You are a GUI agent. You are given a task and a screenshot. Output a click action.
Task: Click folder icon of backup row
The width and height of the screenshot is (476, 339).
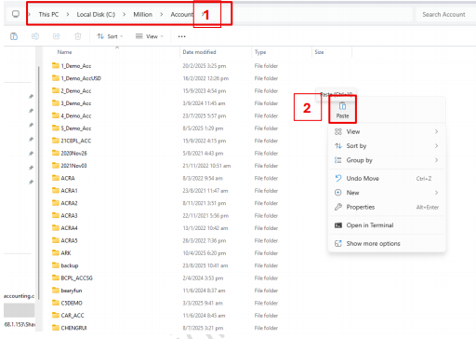(x=56, y=265)
